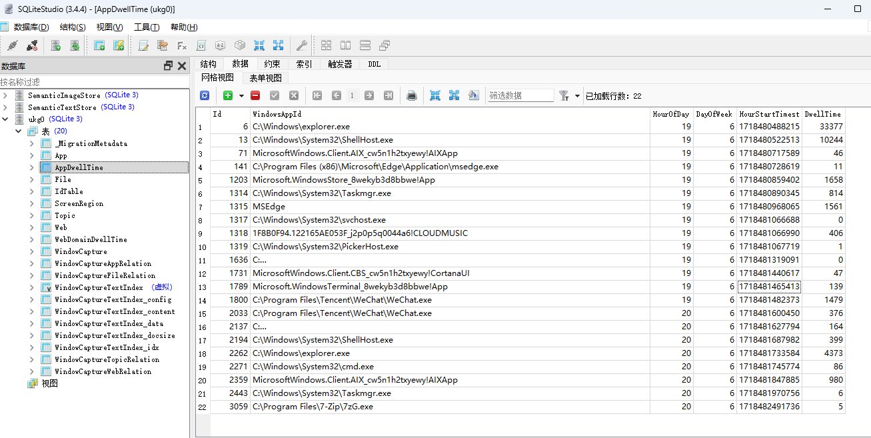Expand the WindowCapture table node
Viewport: 871px width, 438px height.
point(32,251)
